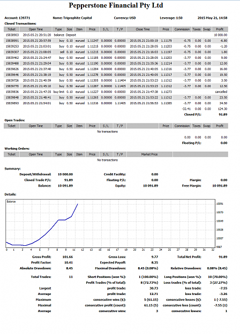Click the Currency: USD label
Image resolution: width=240 pixels, height=334 pixels.
click(x=125, y=18)
